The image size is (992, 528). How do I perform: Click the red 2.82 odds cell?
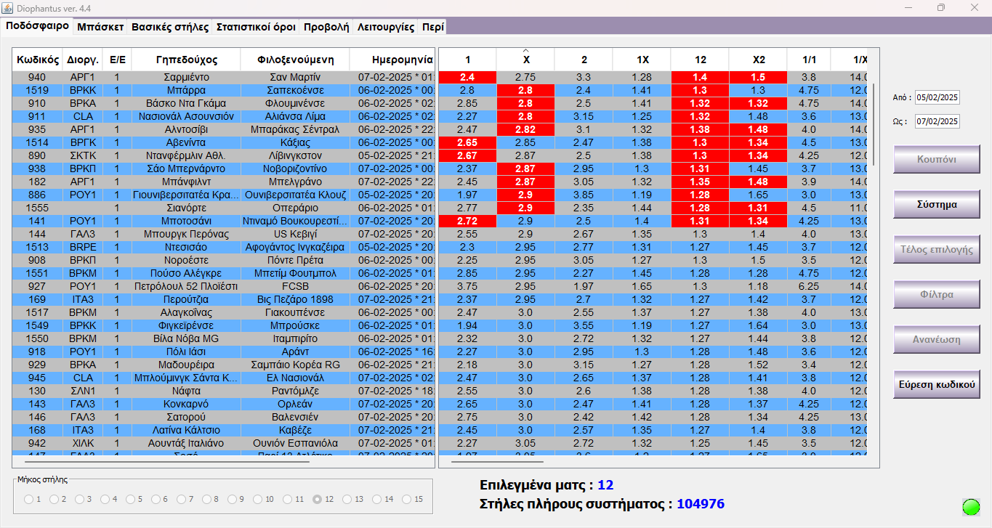pyautogui.click(x=525, y=129)
